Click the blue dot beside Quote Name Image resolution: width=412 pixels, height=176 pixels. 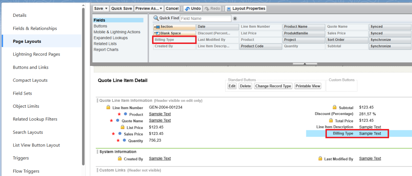[117, 120]
